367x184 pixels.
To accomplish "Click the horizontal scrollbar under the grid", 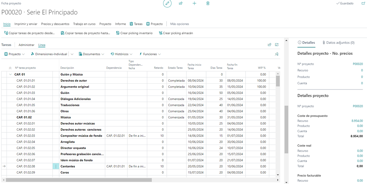I will [79, 180].
